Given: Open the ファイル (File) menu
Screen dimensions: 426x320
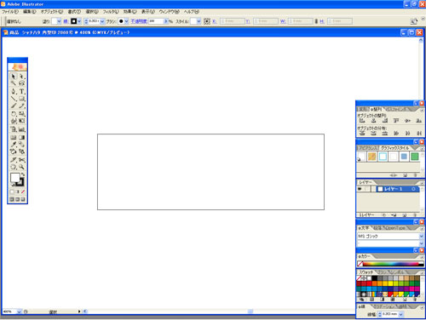Looking at the screenshot, I should [x=10, y=12].
